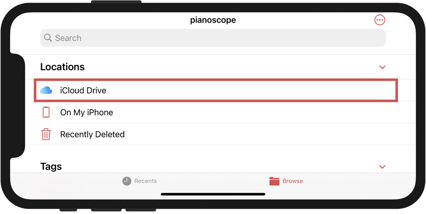Select the iCloud Drive cloud icon
This screenshot has width=426, height=214.
pyautogui.click(x=46, y=90)
